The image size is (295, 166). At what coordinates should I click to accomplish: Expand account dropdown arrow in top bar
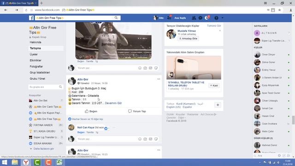click(222, 18)
